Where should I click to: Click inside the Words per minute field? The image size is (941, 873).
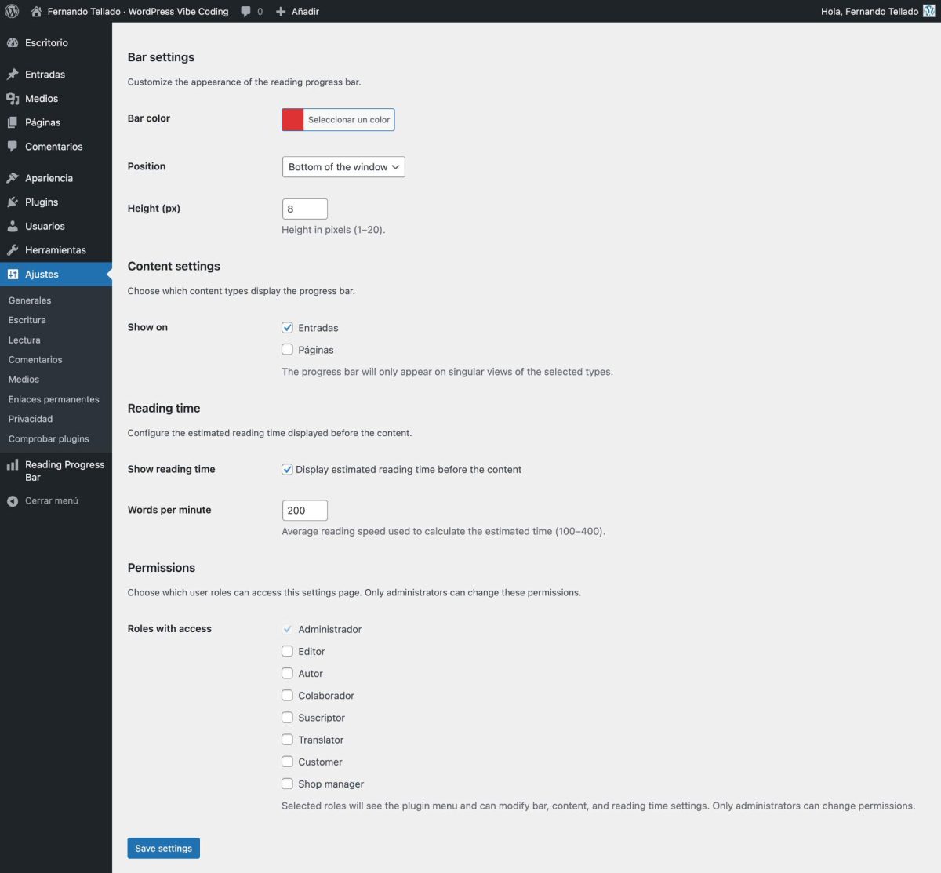click(x=304, y=510)
